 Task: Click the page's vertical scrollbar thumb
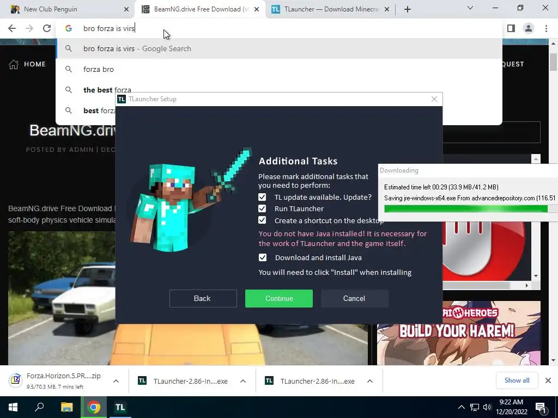click(553, 62)
